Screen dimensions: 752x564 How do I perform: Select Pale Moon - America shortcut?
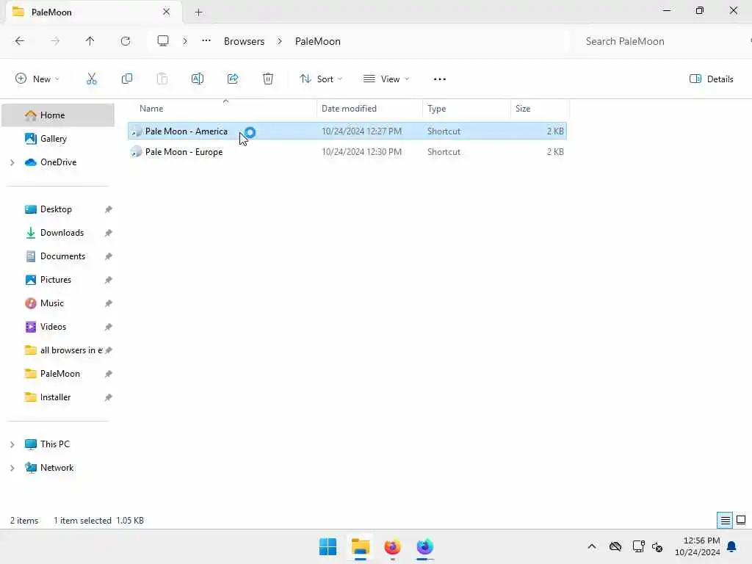(347, 131)
